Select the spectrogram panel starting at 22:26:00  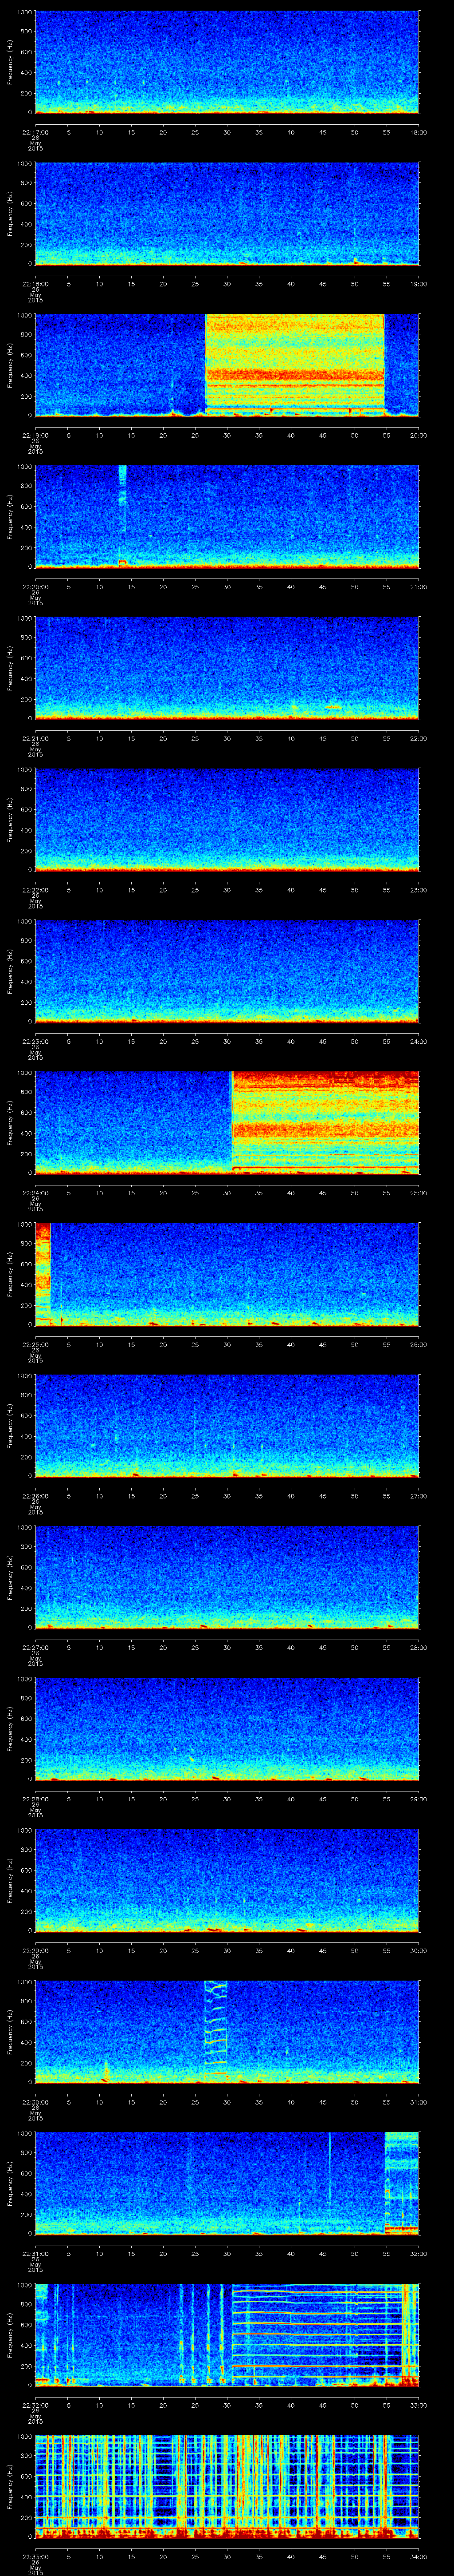(x=227, y=1426)
